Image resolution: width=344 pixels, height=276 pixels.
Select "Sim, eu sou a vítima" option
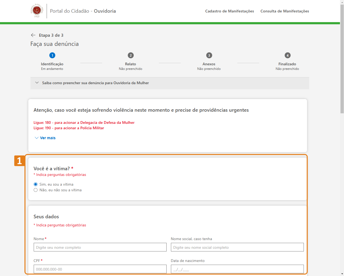coord(36,184)
